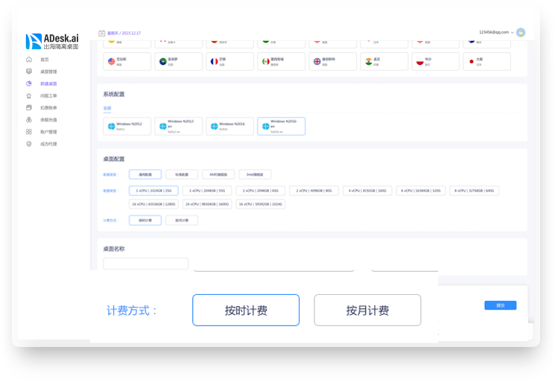Open 桌面管理 desktop management icon
Image resolution: width=555 pixels, height=382 pixels.
[29, 71]
